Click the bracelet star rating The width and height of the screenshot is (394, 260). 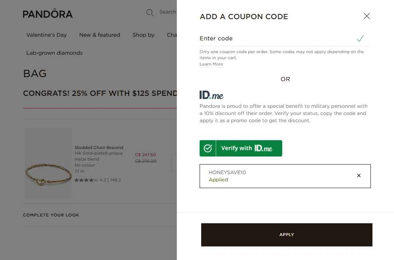pos(86,180)
